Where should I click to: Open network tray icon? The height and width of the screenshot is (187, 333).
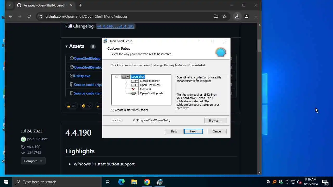coord(293,182)
